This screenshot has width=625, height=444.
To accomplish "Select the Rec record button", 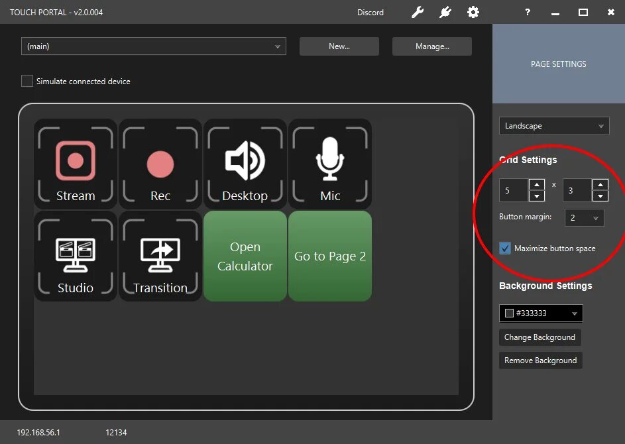I will click(160, 164).
